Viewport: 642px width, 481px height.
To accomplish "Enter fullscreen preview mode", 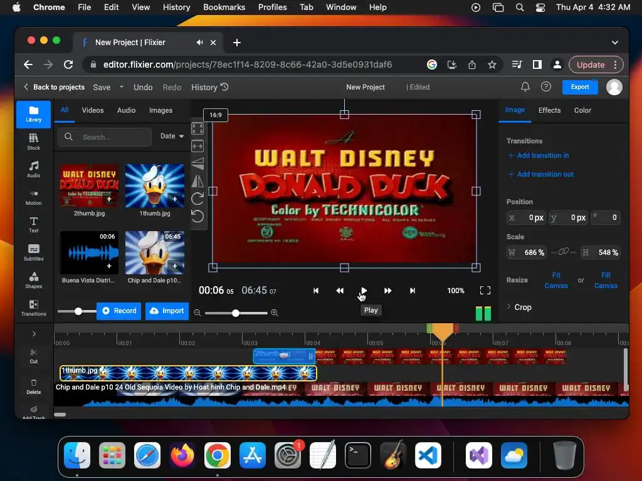I will (x=485, y=291).
